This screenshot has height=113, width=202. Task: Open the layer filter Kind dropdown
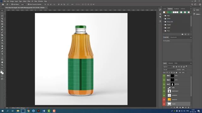(168, 67)
